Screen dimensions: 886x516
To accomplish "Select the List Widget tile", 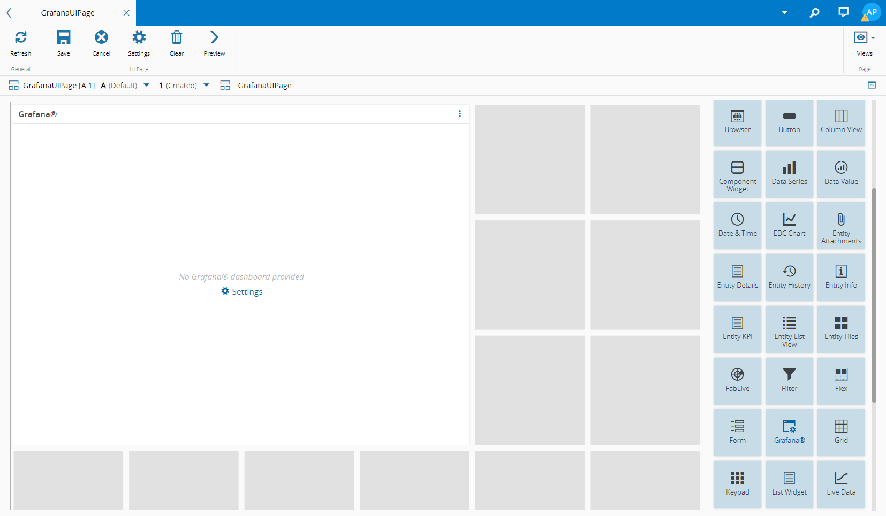I will click(x=789, y=484).
